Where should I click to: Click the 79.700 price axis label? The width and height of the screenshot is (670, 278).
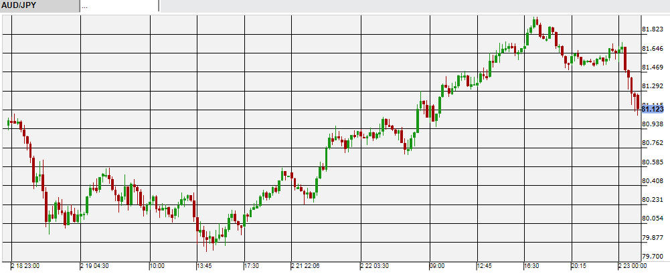(x=652, y=256)
